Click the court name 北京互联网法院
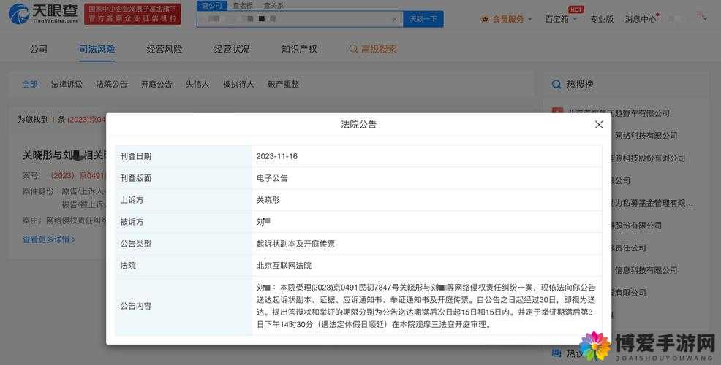 (x=284, y=266)
